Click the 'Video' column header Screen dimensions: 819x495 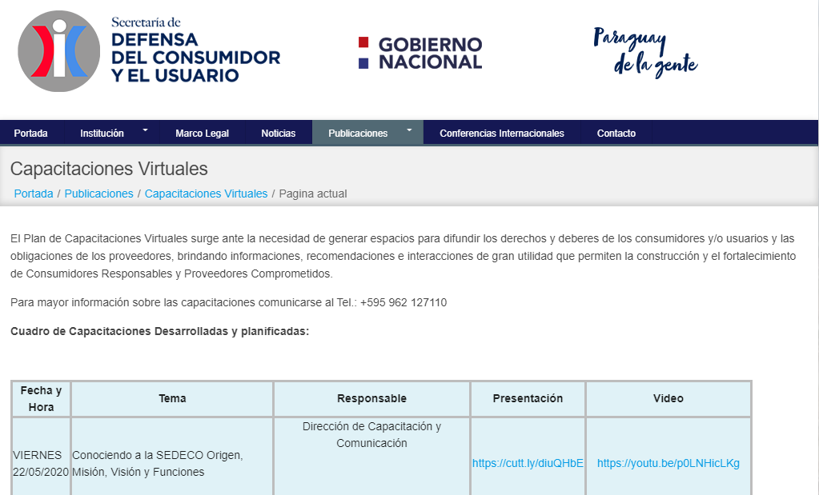pyautogui.click(x=668, y=398)
